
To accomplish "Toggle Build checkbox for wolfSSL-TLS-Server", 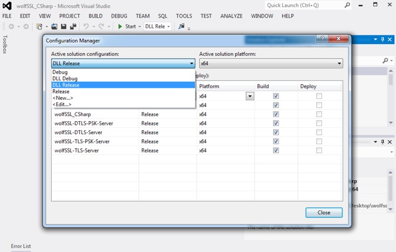I will (x=276, y=150).
